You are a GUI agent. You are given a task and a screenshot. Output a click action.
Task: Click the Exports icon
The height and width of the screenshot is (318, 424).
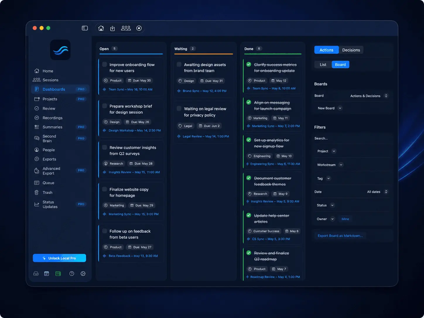(x=37, y=159)
